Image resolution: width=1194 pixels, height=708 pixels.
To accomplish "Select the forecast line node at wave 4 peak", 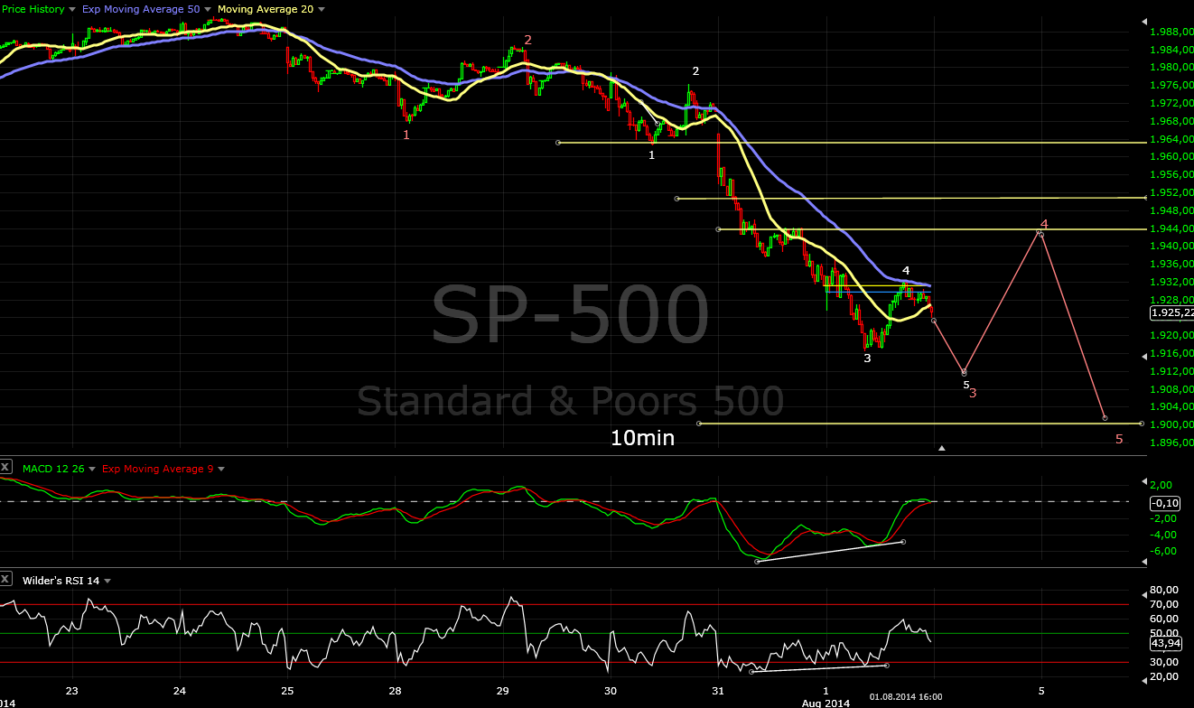I will pyautogui.click(x=1041, y=235).
